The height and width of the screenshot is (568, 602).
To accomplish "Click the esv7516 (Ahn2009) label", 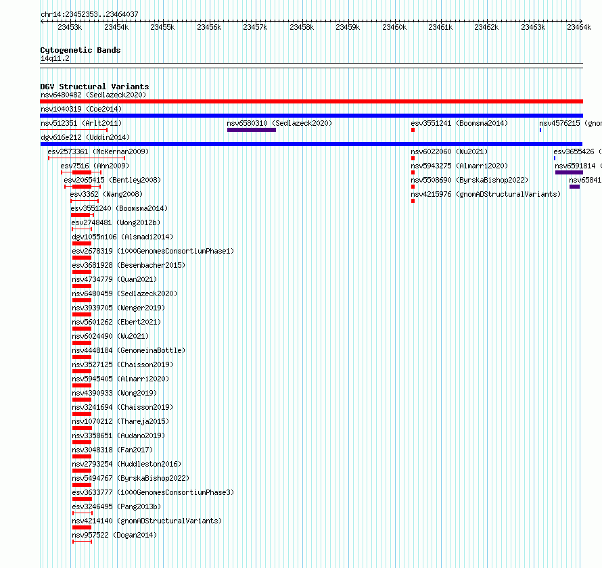I will [x=95, y=166].
